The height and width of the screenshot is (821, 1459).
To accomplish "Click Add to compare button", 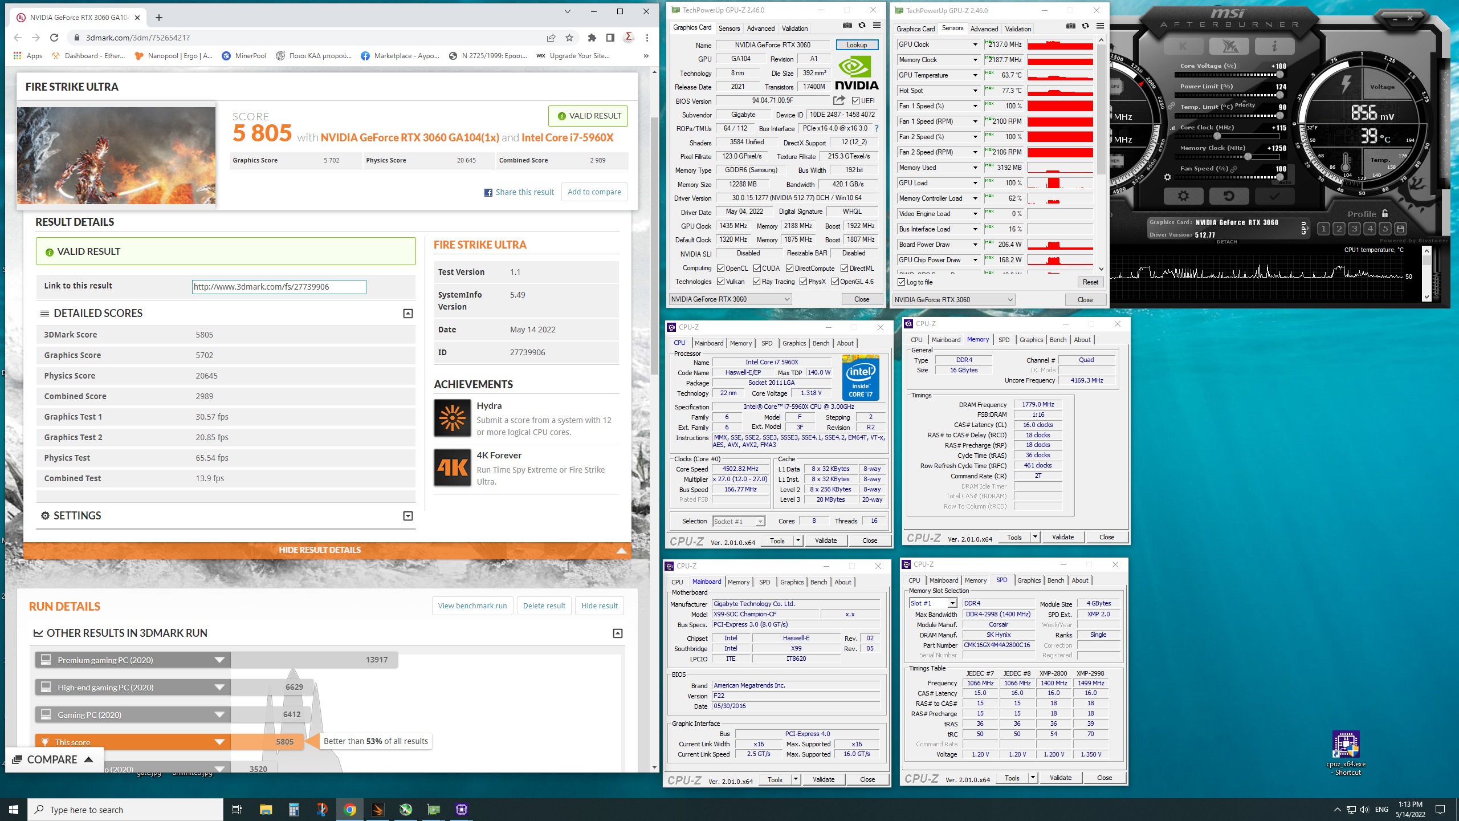I will pos(594,192).
